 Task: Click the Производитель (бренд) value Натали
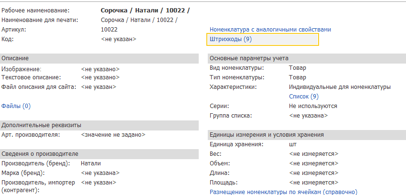(x=90, y=163)
